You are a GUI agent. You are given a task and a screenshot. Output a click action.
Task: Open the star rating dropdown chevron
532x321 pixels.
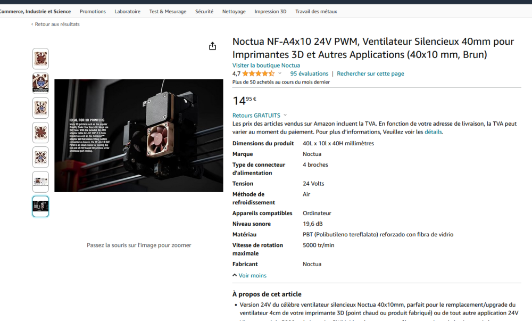pyautogui.click(x=280, y=73)
